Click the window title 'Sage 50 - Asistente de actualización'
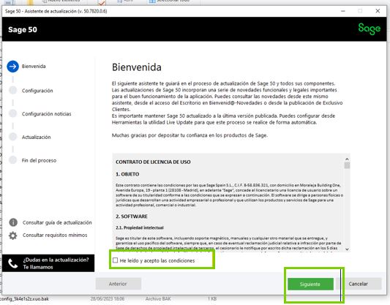390x305 pixels. pos(56,11)
